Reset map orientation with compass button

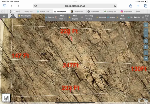click(x=146, y=47)
